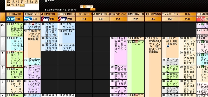Screen dimensions: 208x97
Task: Click the hour 1 row label
Action: (x=3, y=58)
